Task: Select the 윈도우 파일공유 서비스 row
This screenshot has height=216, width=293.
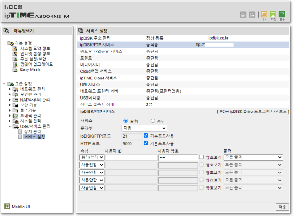Action: [x=101, y=51]
